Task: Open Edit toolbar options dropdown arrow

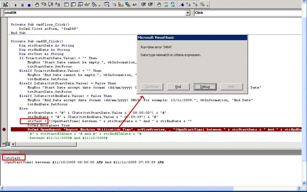Action: (x=208, y=5)
